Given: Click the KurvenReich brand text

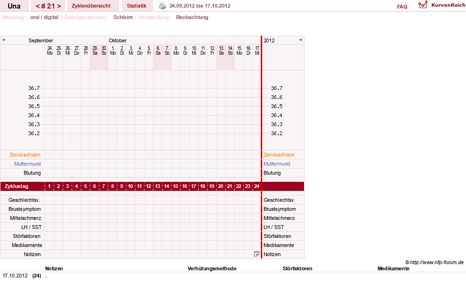Looking at the screenshot, I should coord(448,5).
